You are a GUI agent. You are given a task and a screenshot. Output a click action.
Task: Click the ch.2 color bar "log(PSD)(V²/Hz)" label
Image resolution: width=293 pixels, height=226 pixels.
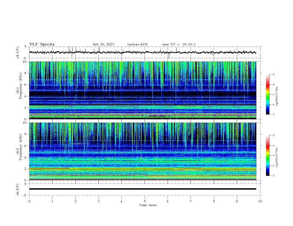pyautogui.click(x=277, y=157)
